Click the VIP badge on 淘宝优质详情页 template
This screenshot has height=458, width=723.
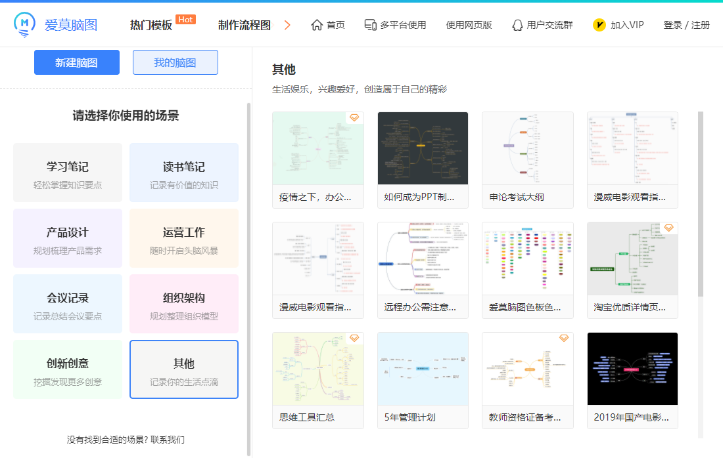668,228
